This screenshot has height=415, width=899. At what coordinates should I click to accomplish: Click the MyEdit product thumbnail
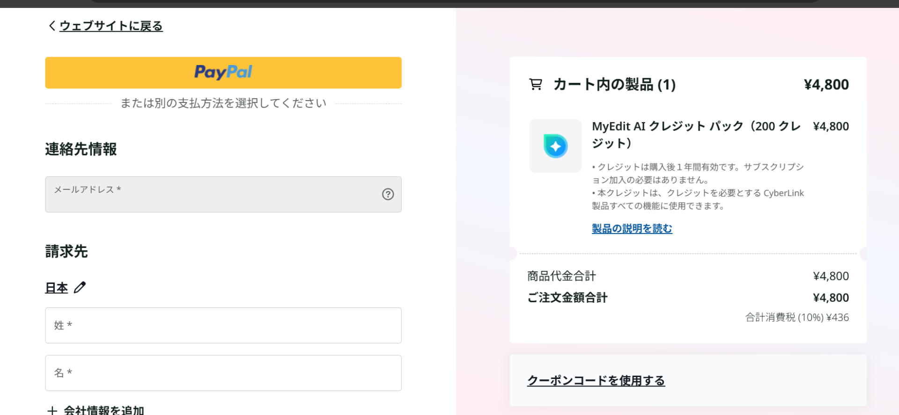555,146
